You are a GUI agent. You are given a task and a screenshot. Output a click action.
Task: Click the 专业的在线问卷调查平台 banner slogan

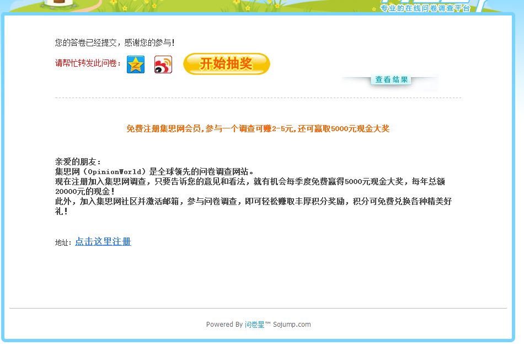click(425, 8)
